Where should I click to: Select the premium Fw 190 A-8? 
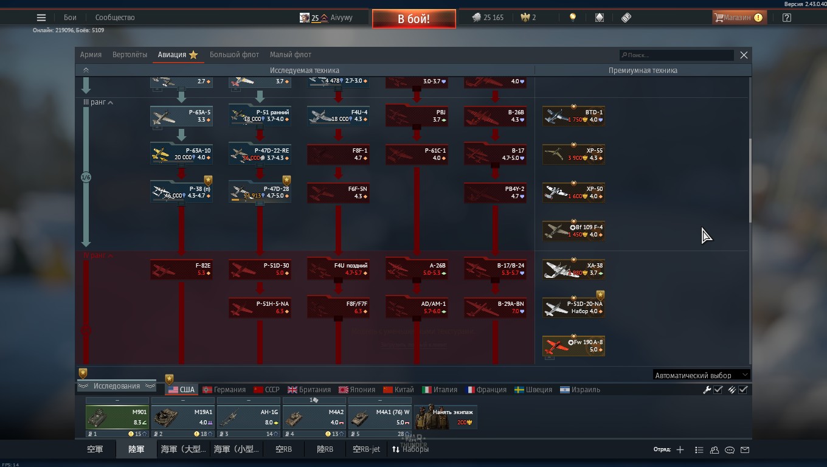[573, 345]
